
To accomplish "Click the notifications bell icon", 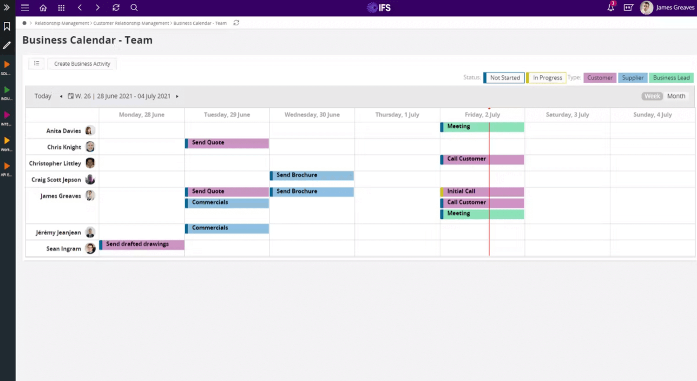I will click(610, 7).
